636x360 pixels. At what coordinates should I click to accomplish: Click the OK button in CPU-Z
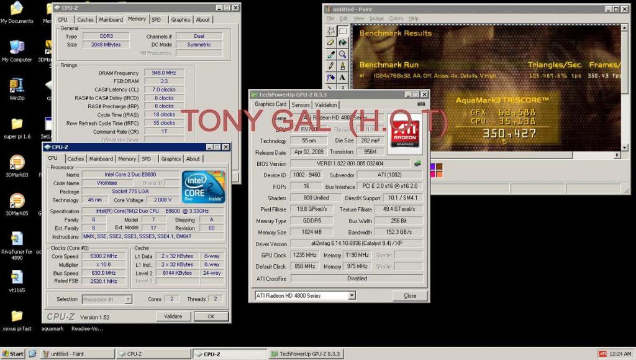[211, 316]
